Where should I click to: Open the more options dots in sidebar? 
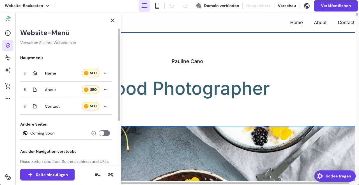pos(8,98)
